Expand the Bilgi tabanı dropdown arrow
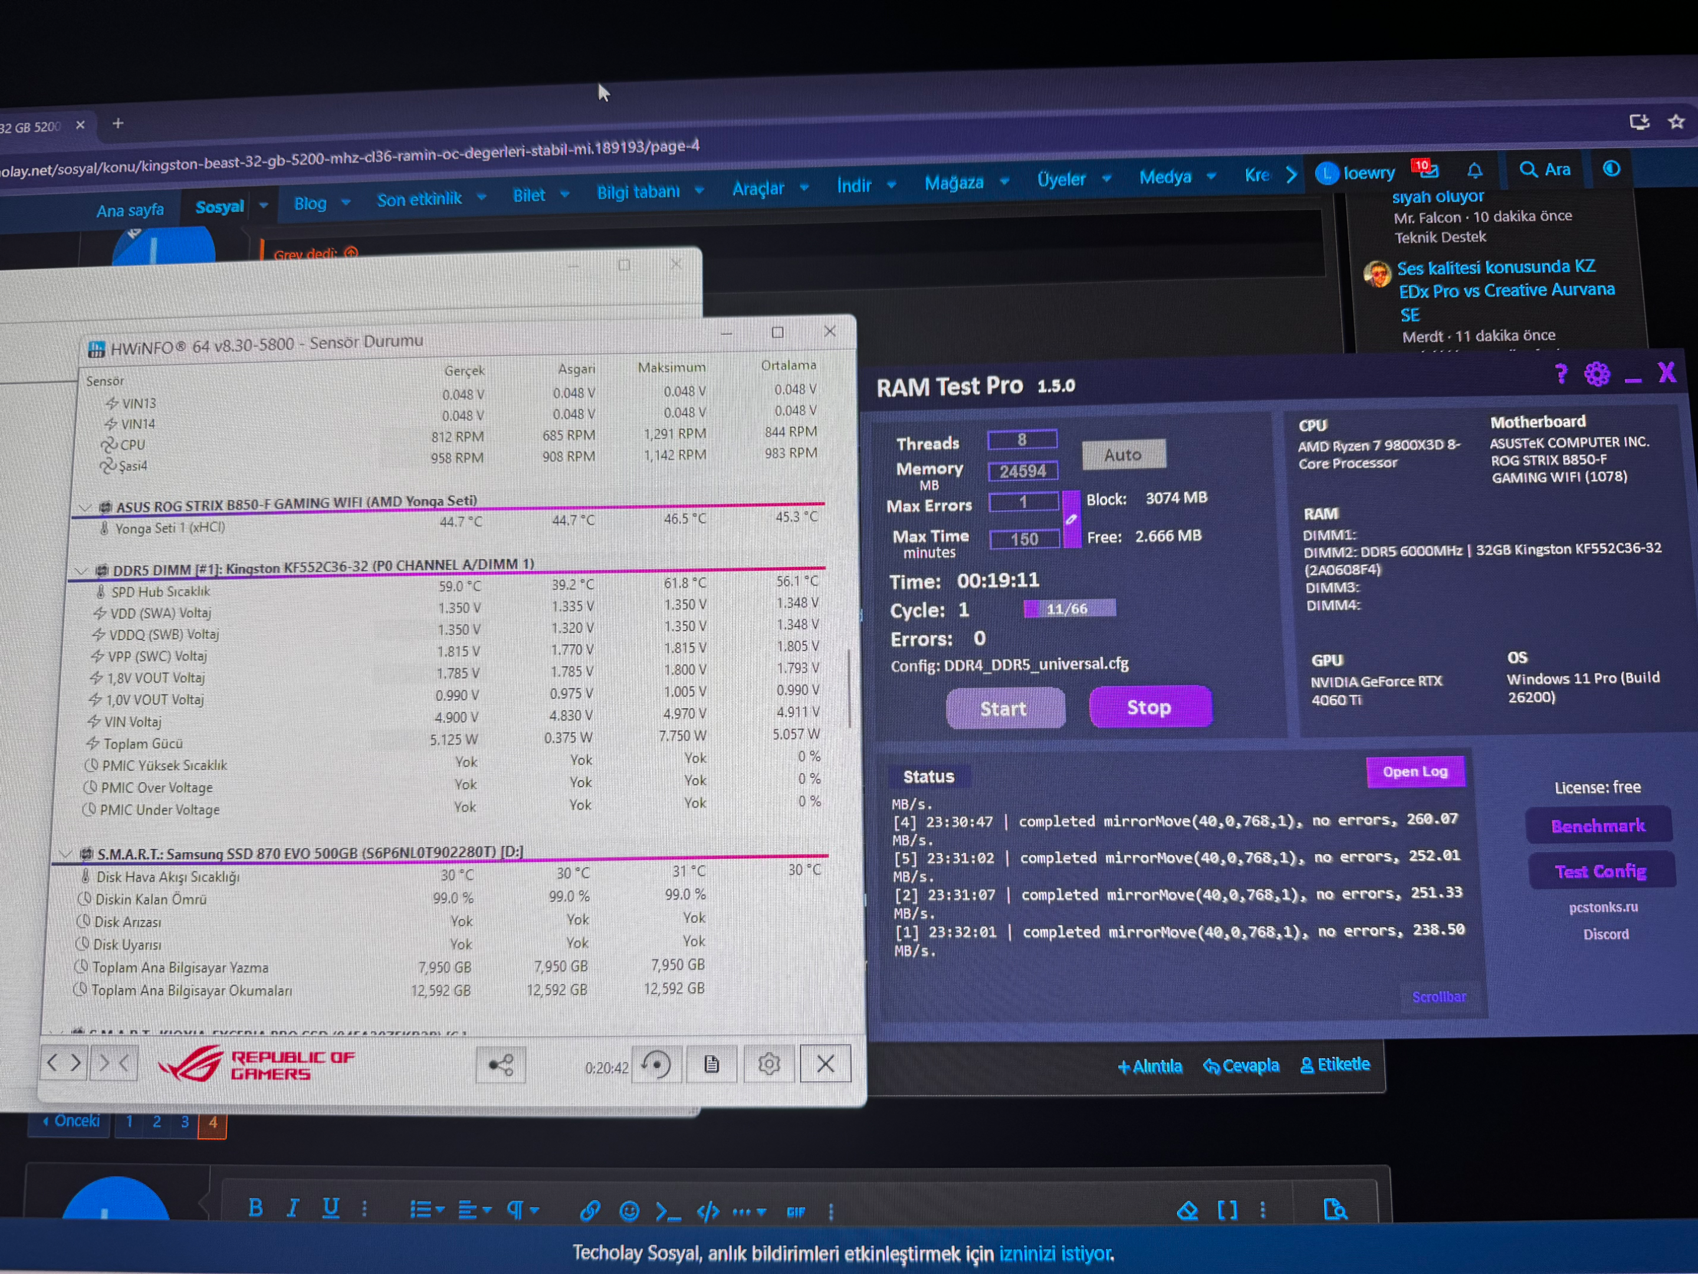The image size is (1698, 1274). tap(699, 191)
